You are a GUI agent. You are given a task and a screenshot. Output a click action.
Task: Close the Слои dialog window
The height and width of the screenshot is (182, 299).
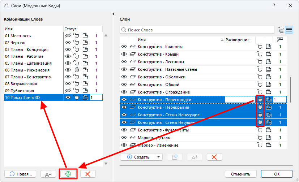290,5
